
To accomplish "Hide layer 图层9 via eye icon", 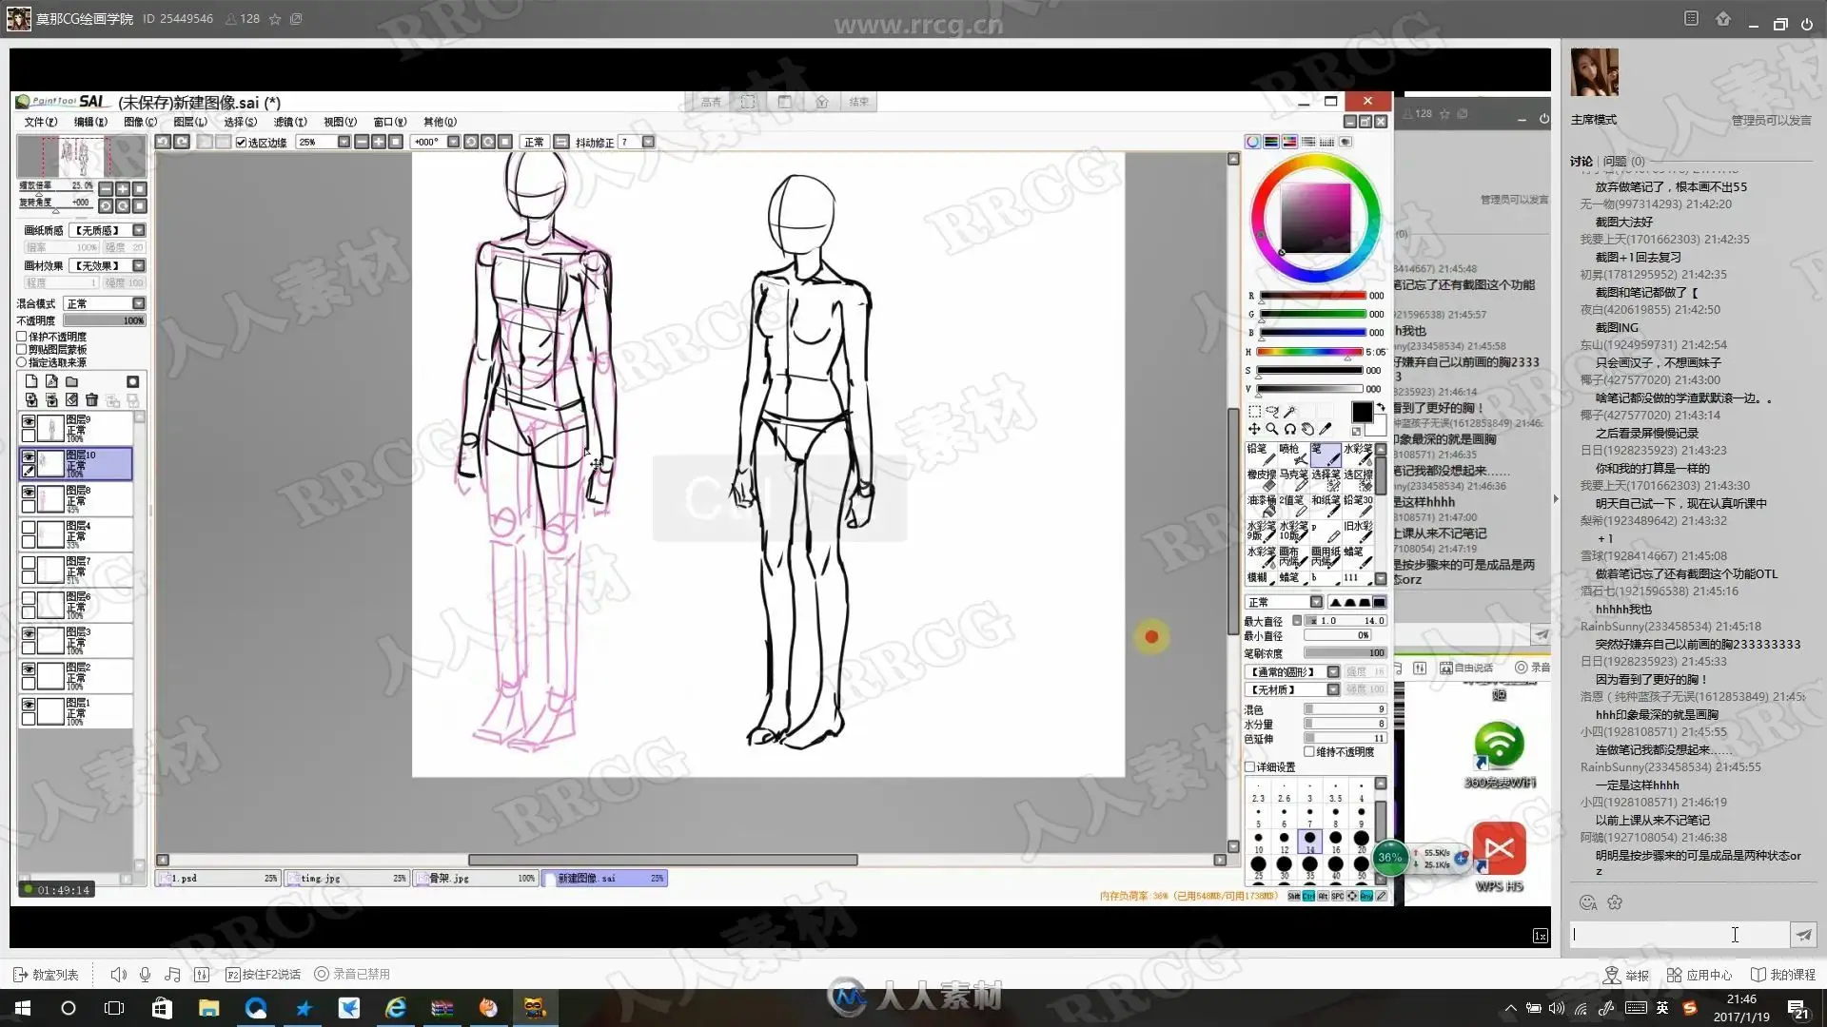I will point(29,422).
